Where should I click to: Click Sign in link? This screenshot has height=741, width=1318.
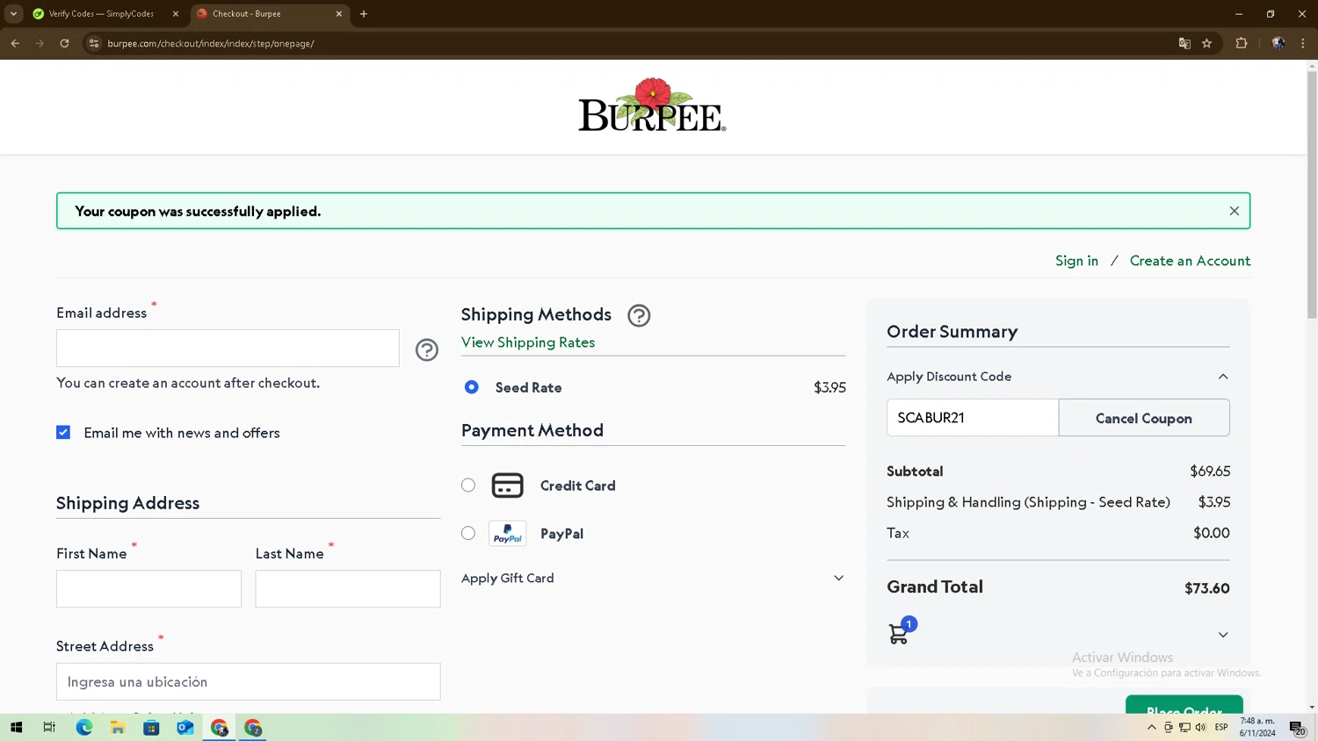point(1076,261)
